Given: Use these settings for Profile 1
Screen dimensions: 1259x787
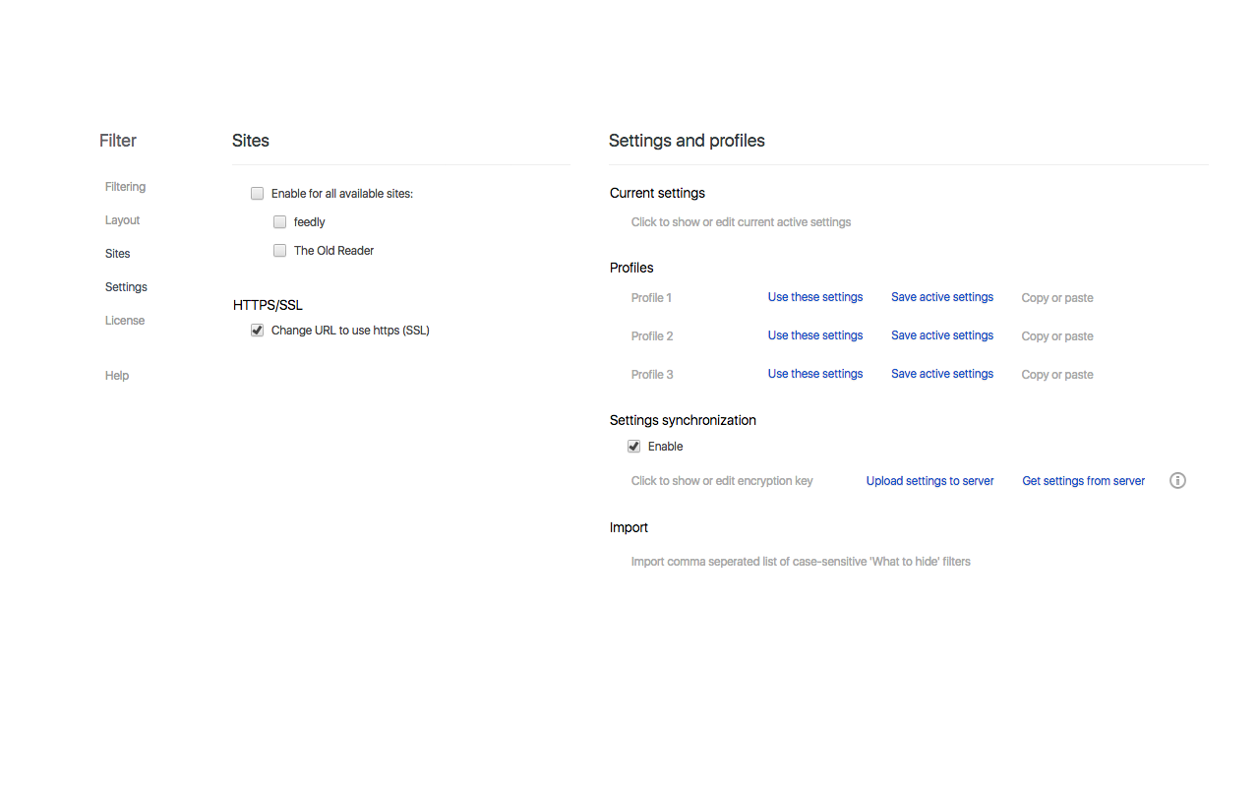Looking at the screenshot, I should point(814,297).
